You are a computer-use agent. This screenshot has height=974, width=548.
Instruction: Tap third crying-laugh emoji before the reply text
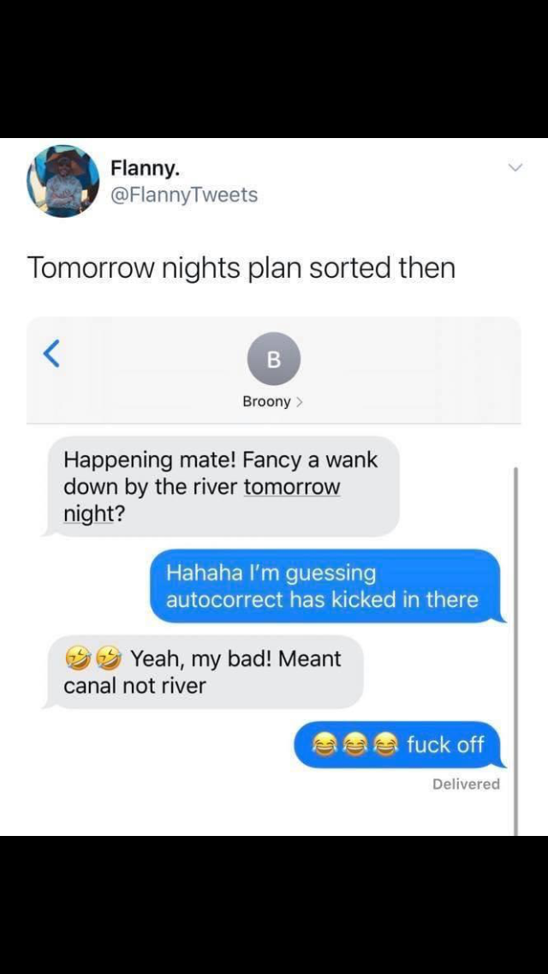pyautogui.click(x=388, y=744)
